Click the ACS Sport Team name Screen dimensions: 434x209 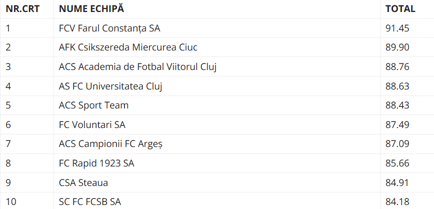click(x=93, y=105)
